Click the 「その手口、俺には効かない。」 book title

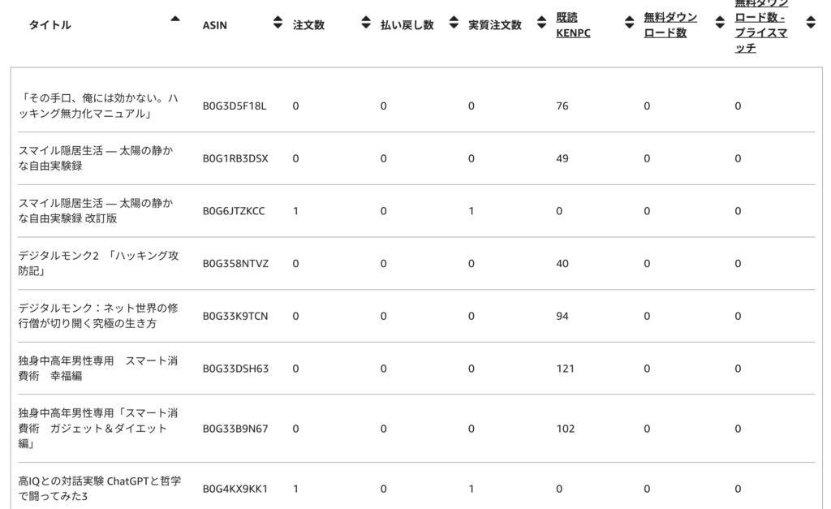98,106
